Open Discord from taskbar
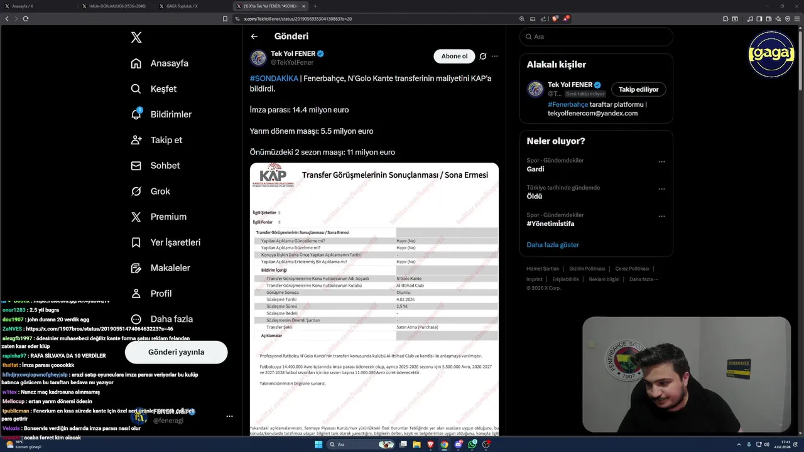Image resolution: width=804 pixels, height=452 pixels. click(x=459, y=444)
